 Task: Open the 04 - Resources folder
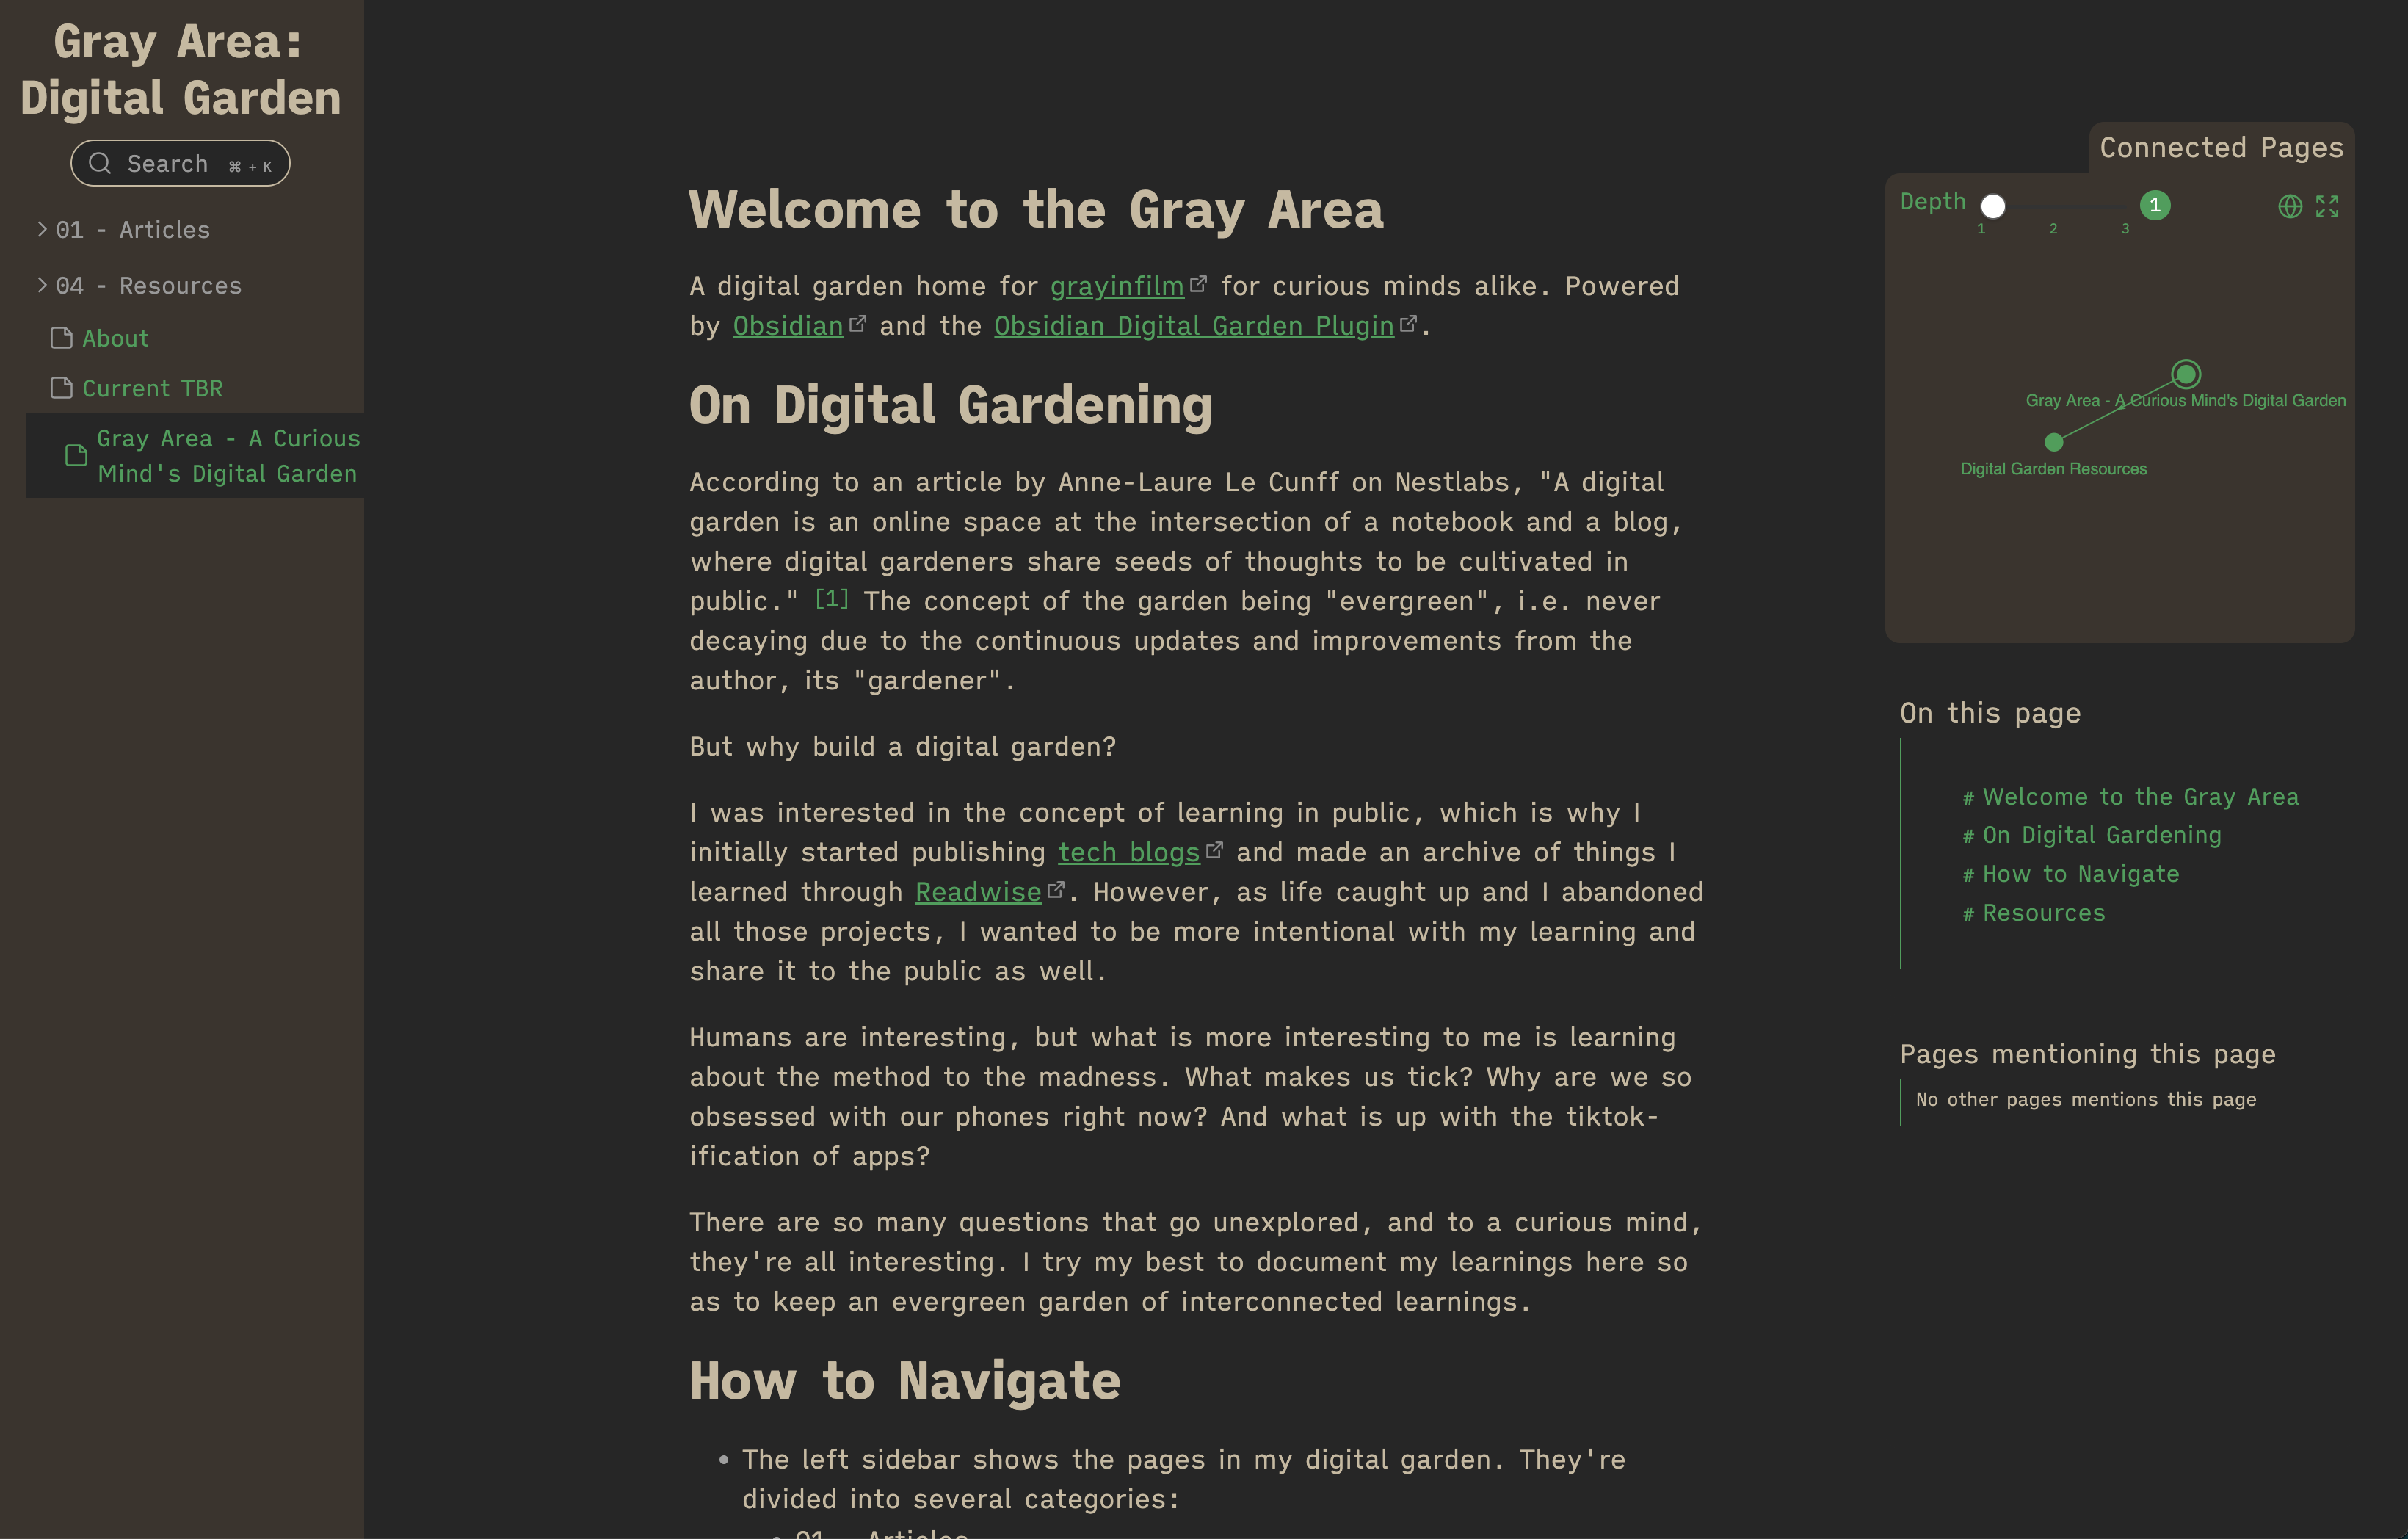149,286
